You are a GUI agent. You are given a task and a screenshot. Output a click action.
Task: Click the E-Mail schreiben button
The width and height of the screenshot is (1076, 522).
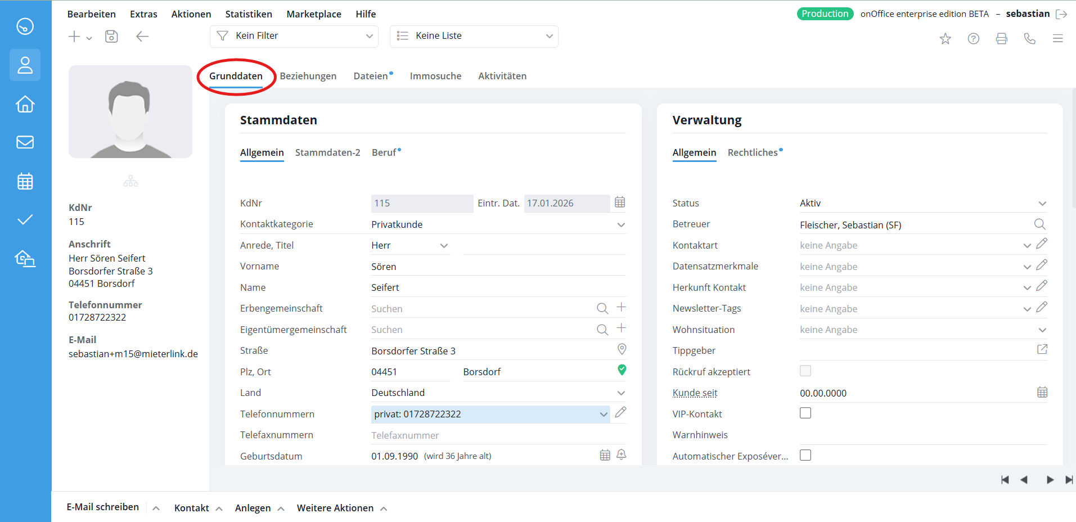103,507
